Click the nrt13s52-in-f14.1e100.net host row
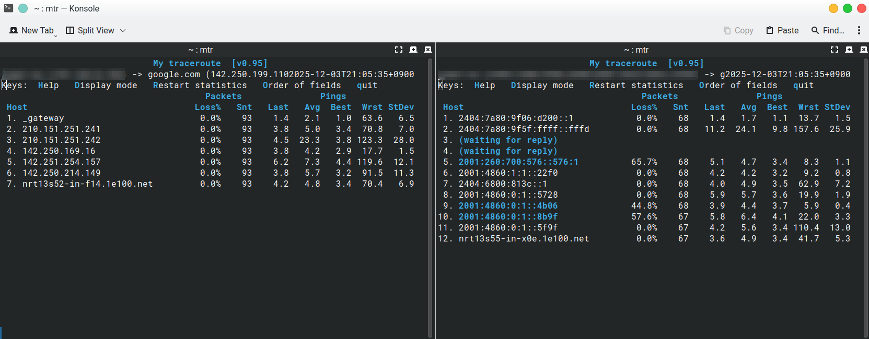Screen dimensions: 869x339 pos(87,184)
